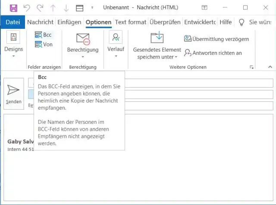276x205 pixels.
Task: Click the top recipient input field
Action: click(x=199, y=83)
